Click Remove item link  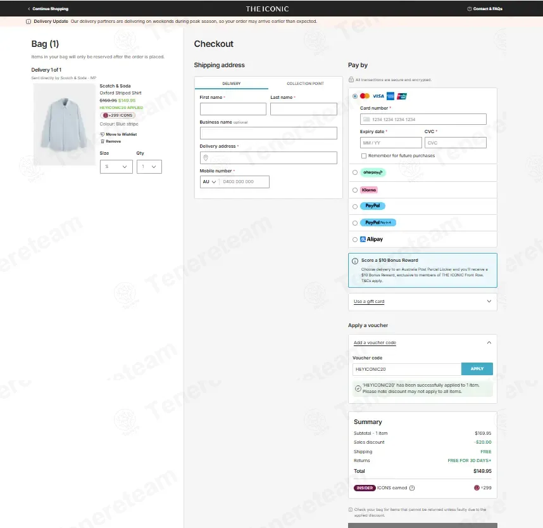coord(113,141)
